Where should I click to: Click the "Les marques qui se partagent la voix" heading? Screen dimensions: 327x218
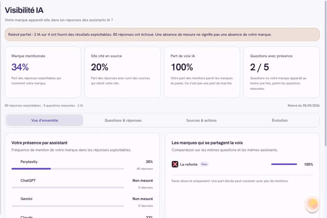[207, 143]
